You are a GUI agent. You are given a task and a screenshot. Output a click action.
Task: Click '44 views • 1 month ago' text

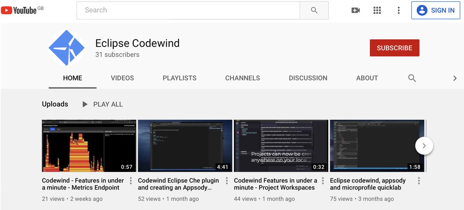(x=264, y=199)
